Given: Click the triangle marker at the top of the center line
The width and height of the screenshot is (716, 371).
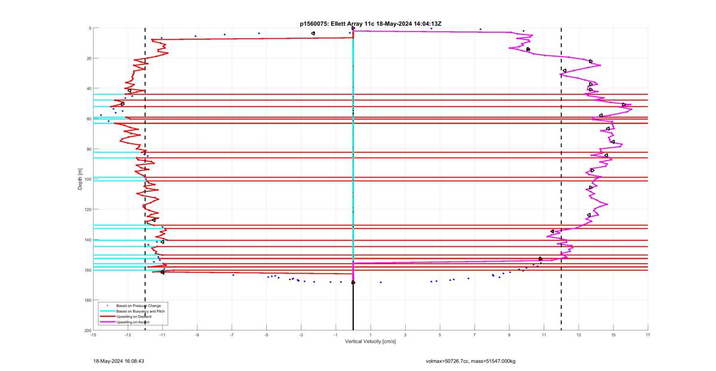Looking at the screenshot, I should [354, 28].
